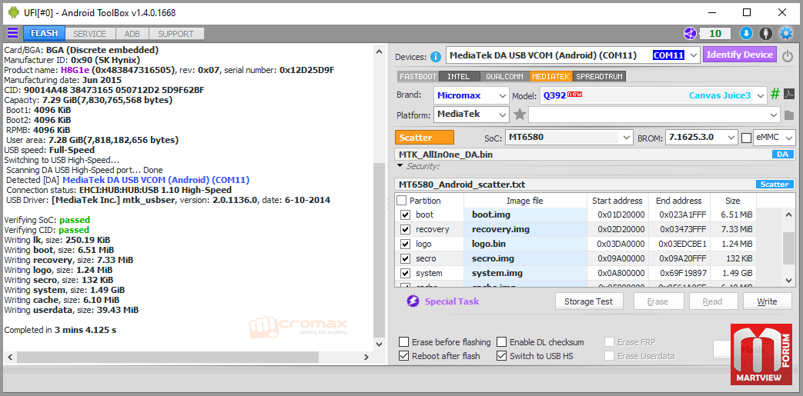This screenshot has height=396, width=803.
Task: Click the green hash icon next to Model
Action: point(775,94)
